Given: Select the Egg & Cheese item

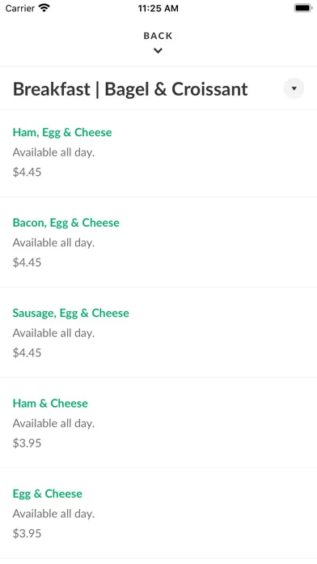Looking at the screenshot, I should 158,513.
